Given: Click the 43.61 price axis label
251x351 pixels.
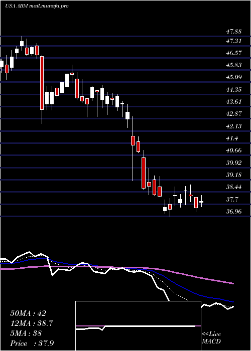Looking at the screenshot, I should coord(234,102).
